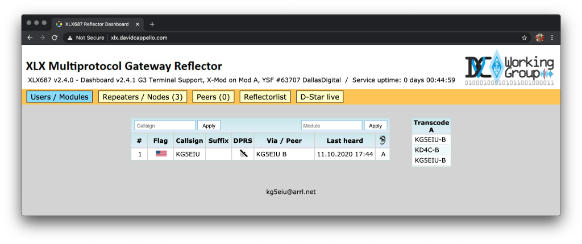Switch to Repeaters / Nodes (3) tab
This screenshot has height=244, width=582.
[142, 97]
